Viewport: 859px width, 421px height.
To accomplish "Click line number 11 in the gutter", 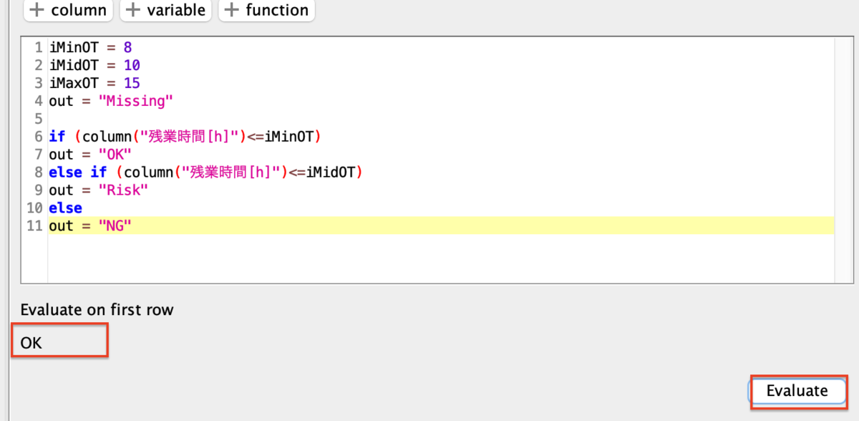I will (x=34, y=226).
